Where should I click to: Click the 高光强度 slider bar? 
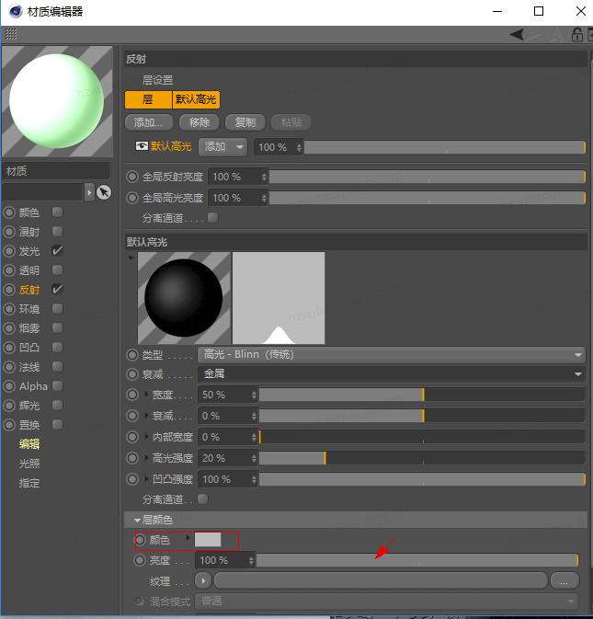(x=422, y=458)
